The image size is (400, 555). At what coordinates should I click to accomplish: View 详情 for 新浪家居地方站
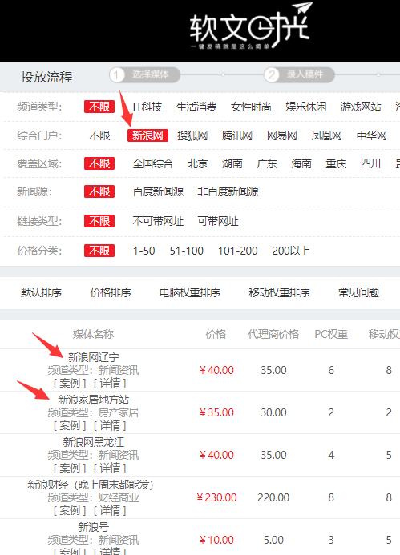pyautogui.click(x=110, y=426)
